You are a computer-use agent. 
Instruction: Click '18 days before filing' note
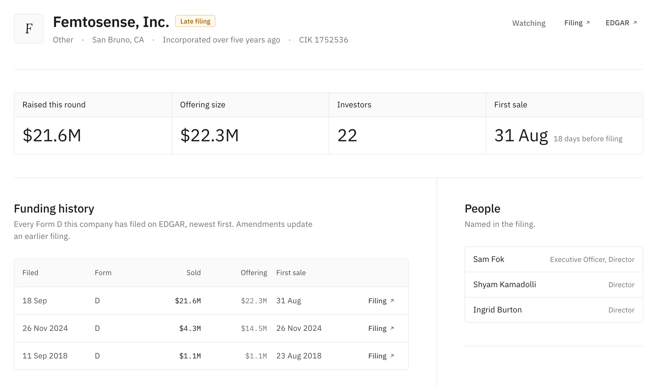588,139
